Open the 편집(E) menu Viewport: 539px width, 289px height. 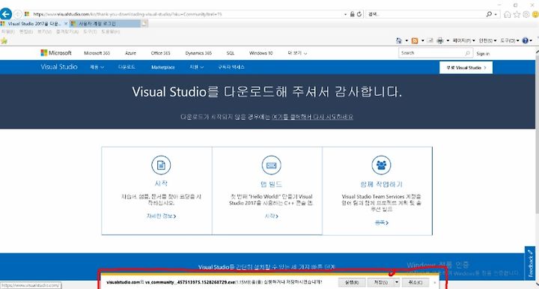click(x=26, y=31)
